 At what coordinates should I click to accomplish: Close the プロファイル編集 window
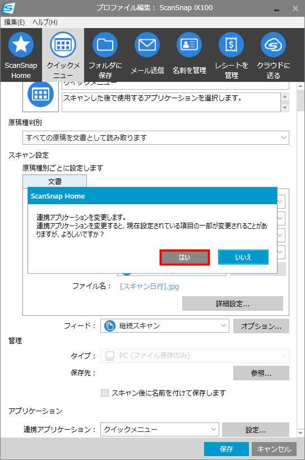295,8
